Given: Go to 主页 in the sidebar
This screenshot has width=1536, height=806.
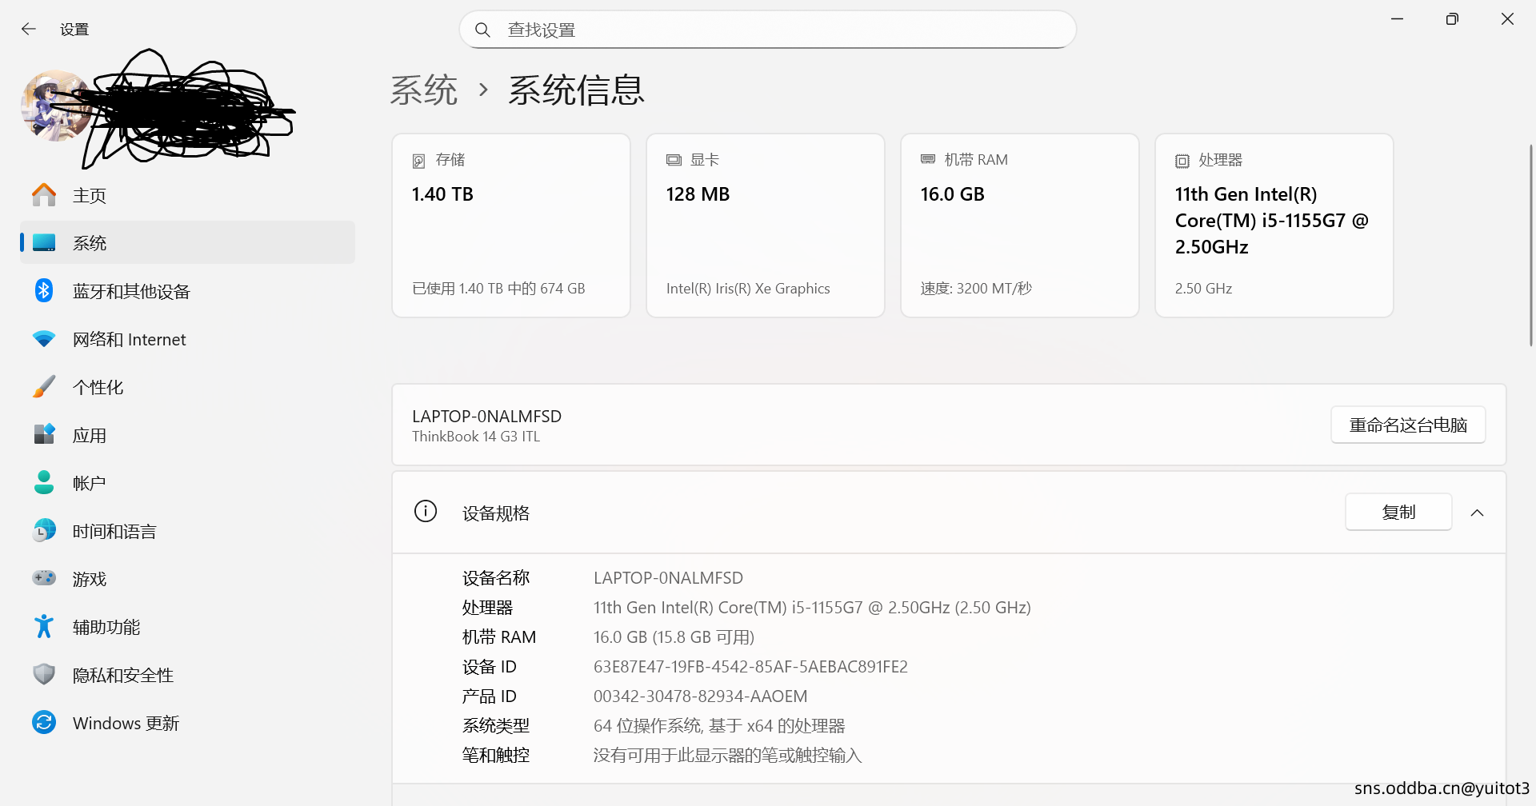Looking at the screenshot, I should (187, 195).
